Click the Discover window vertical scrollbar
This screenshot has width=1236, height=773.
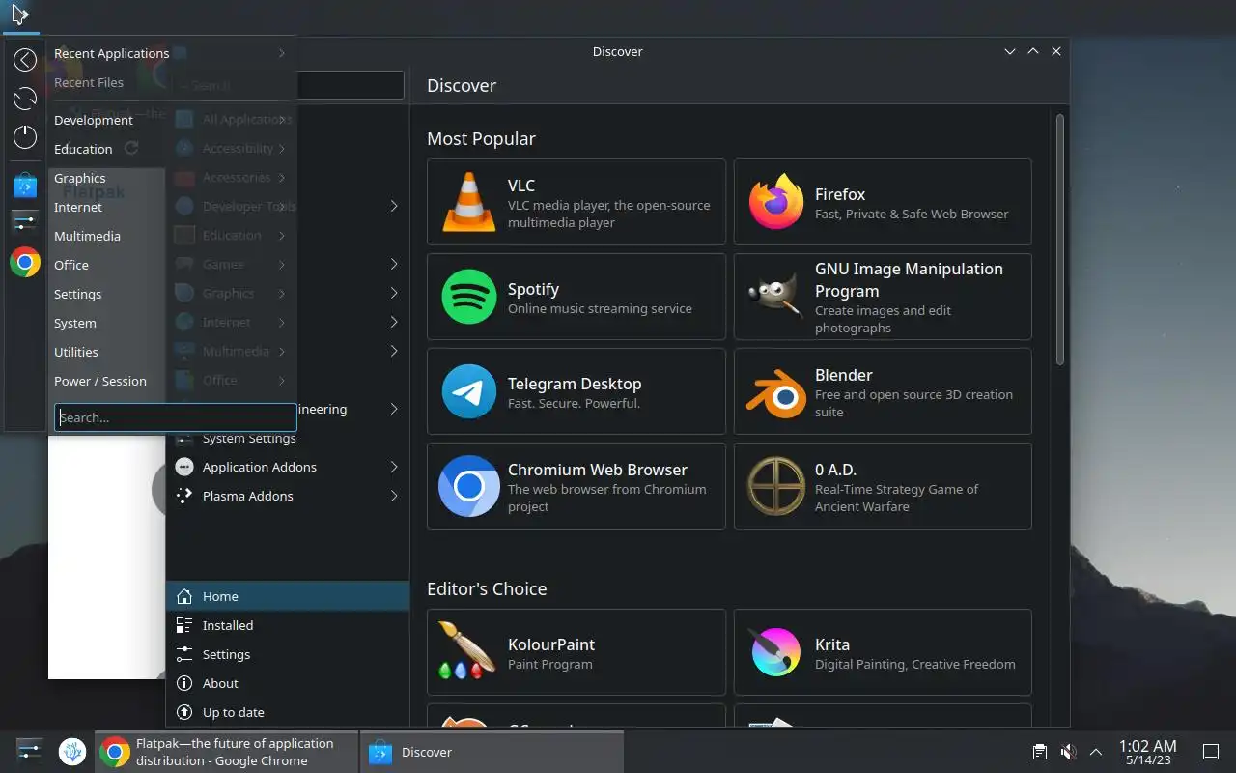tap(1059, 240)
